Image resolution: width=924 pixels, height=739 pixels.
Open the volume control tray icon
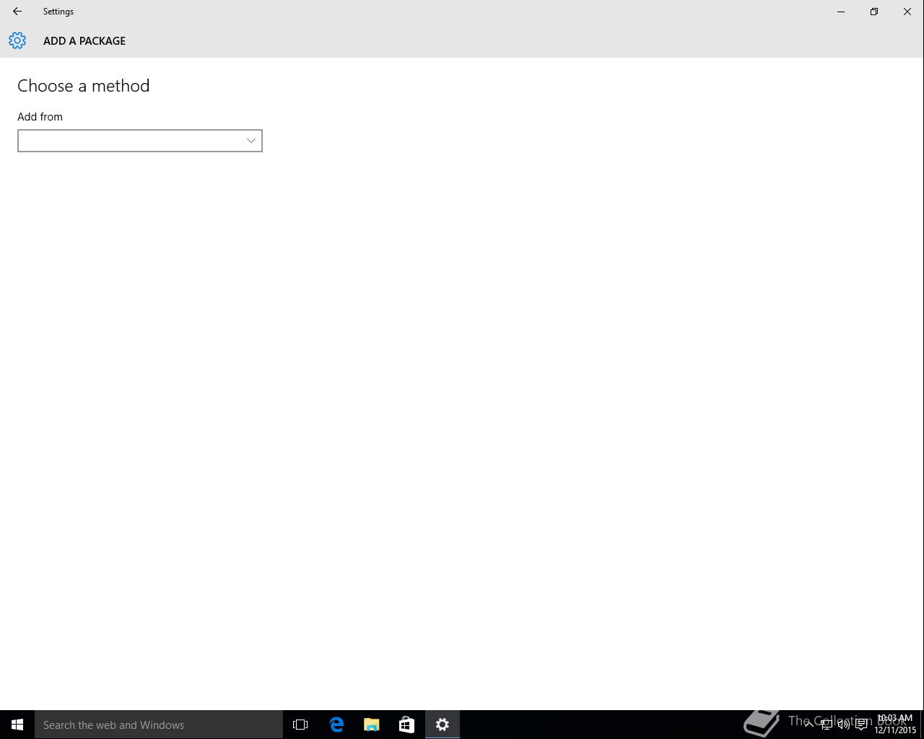tap(843, 725)
